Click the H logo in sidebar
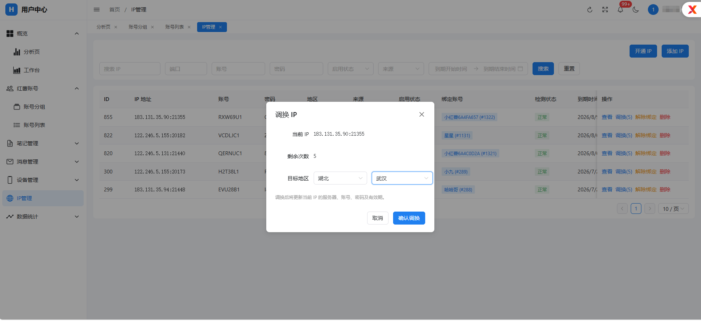This screenshot has width=701, height=321. coord(11,10)
